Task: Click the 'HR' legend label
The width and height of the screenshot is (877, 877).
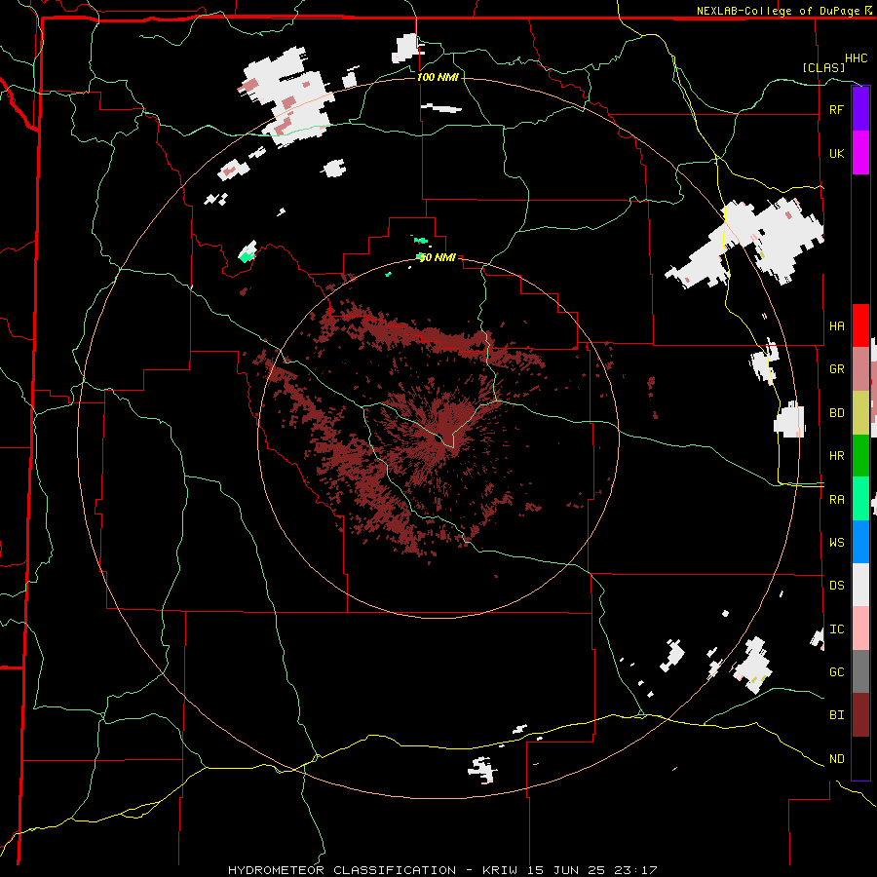Action: pyautogui.click(x=836, y=456)
